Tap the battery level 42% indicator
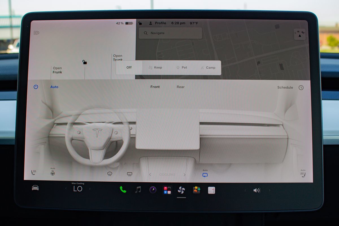 [x=124, y=23]
